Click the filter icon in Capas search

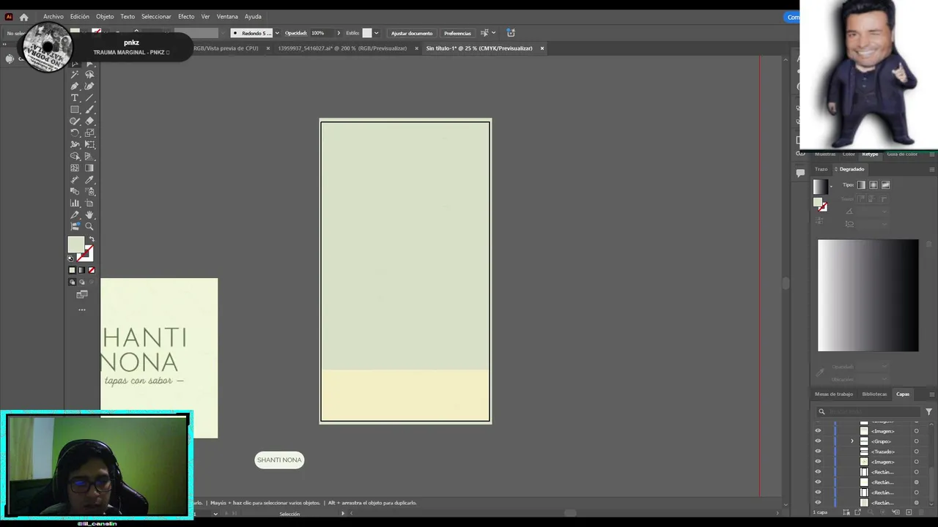tap(928, 411)
